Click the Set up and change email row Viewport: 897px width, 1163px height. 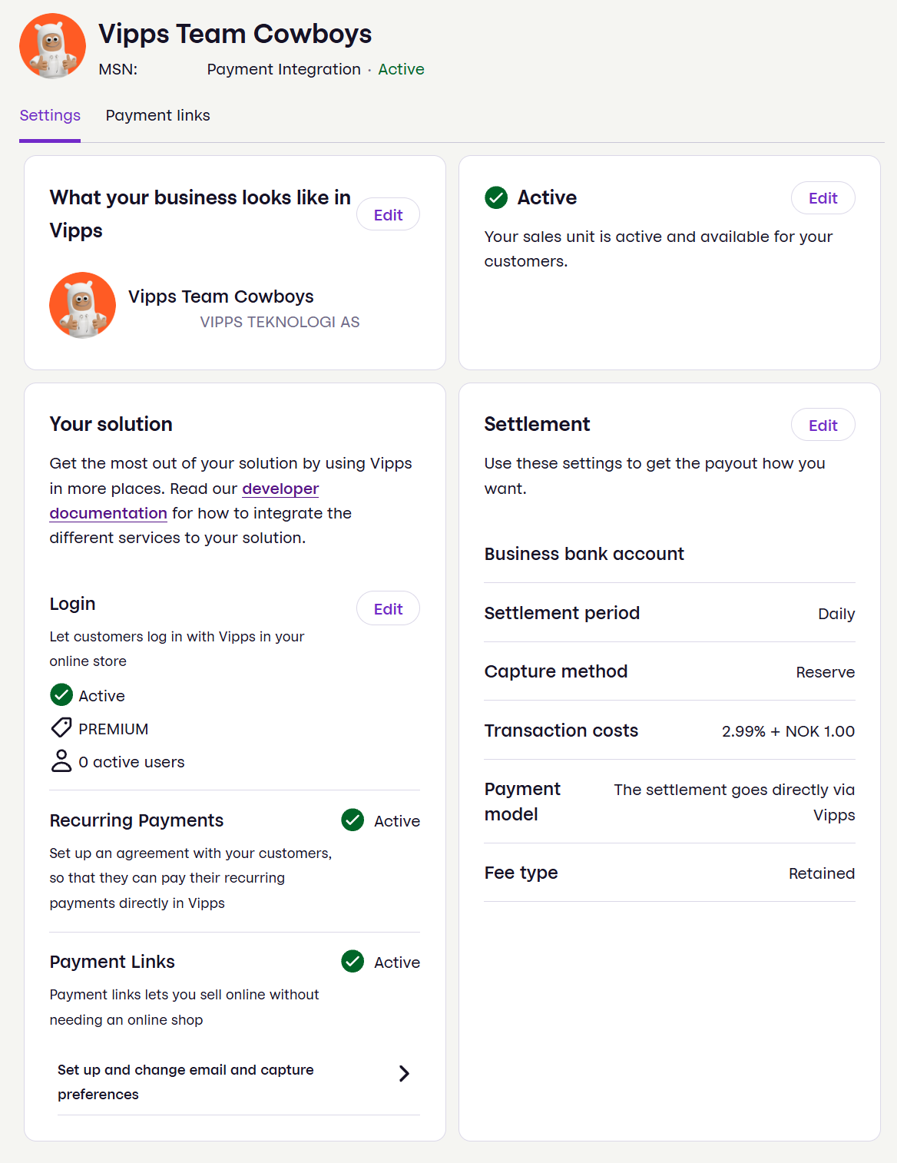186,1082
